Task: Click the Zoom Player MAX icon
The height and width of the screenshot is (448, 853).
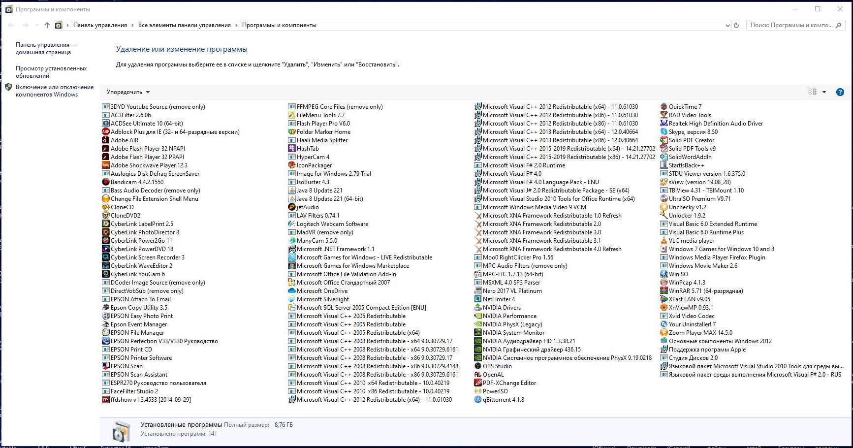Action: [663, 333]
